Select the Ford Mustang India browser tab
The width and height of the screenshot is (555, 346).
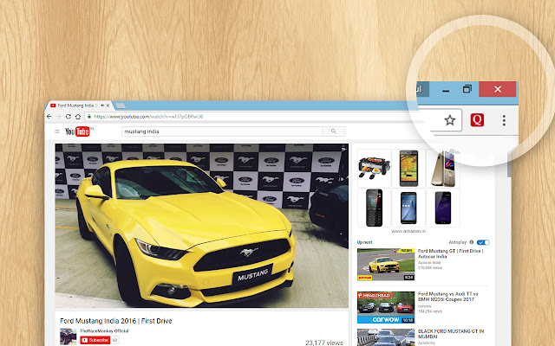pyautogui.click(x=77, y=106)
